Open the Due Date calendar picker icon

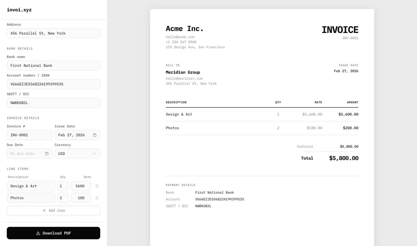pos(47,153)
